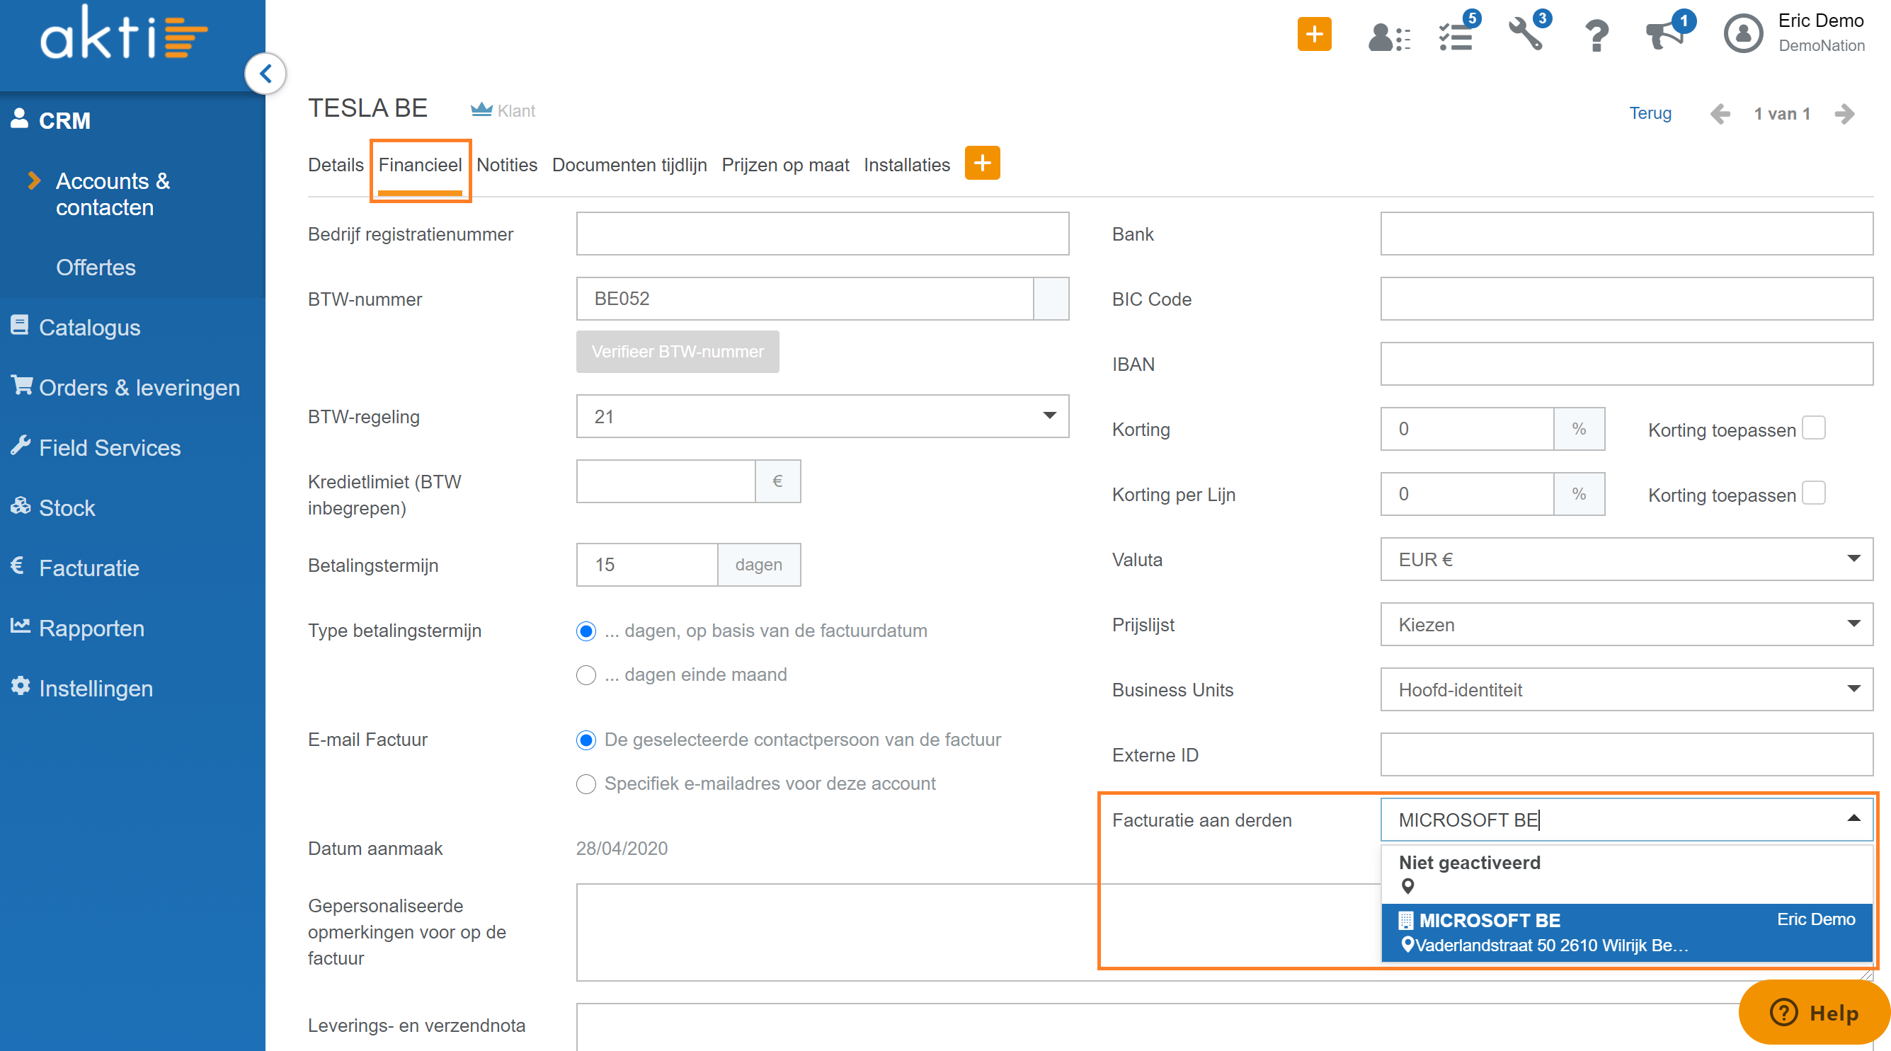Select Specifiek e-mailadres voor deze account
The image size is (1891, 1051).
click(x=585, y=784)
